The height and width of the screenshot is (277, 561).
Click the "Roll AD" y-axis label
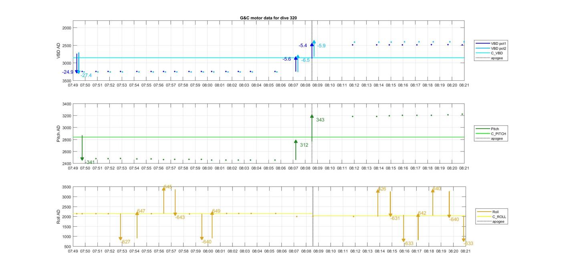pyautogui.click(x=59, y=216)
